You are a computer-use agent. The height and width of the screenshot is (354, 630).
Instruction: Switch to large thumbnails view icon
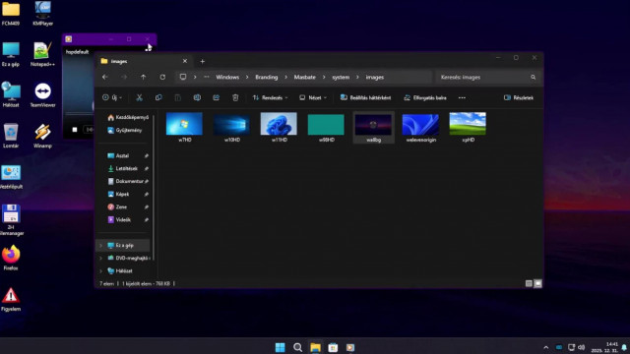tap(538, 283)
